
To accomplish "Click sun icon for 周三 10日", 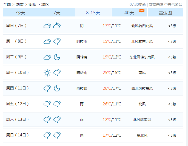I will tap(47, 73).
